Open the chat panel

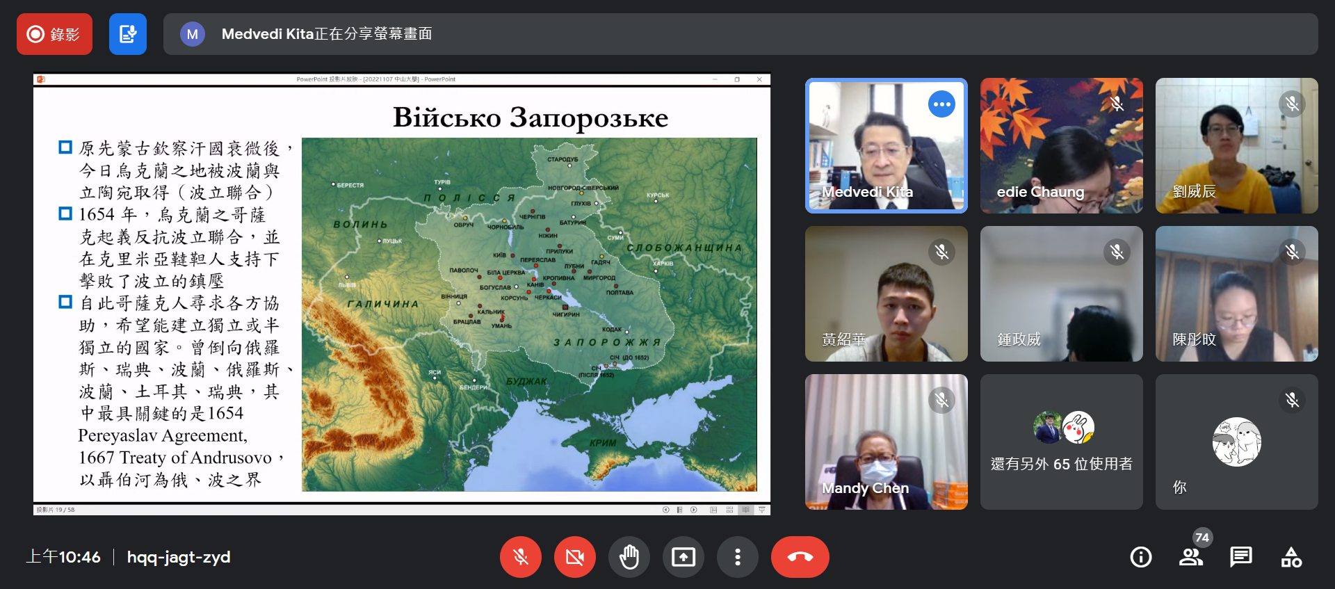pyautogui.click(x=1241, y=557)
